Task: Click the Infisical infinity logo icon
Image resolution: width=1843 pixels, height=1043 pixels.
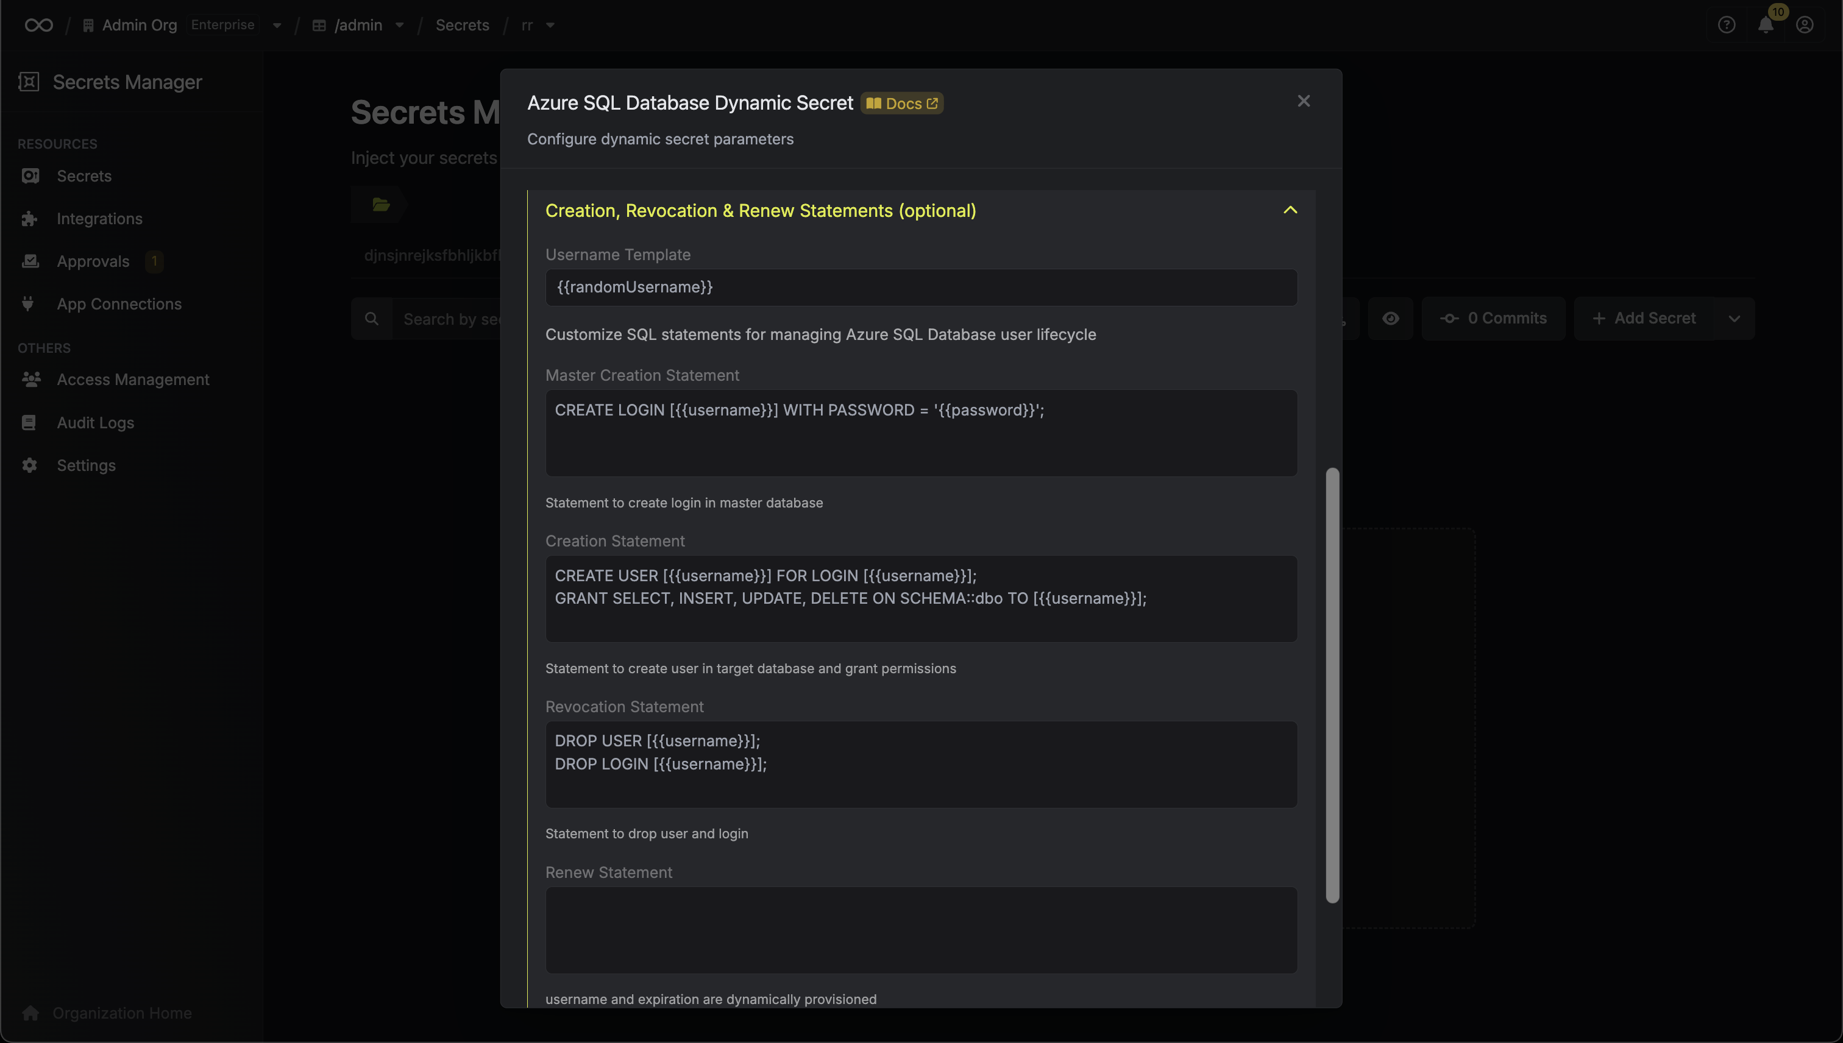Action: (38, 25)
